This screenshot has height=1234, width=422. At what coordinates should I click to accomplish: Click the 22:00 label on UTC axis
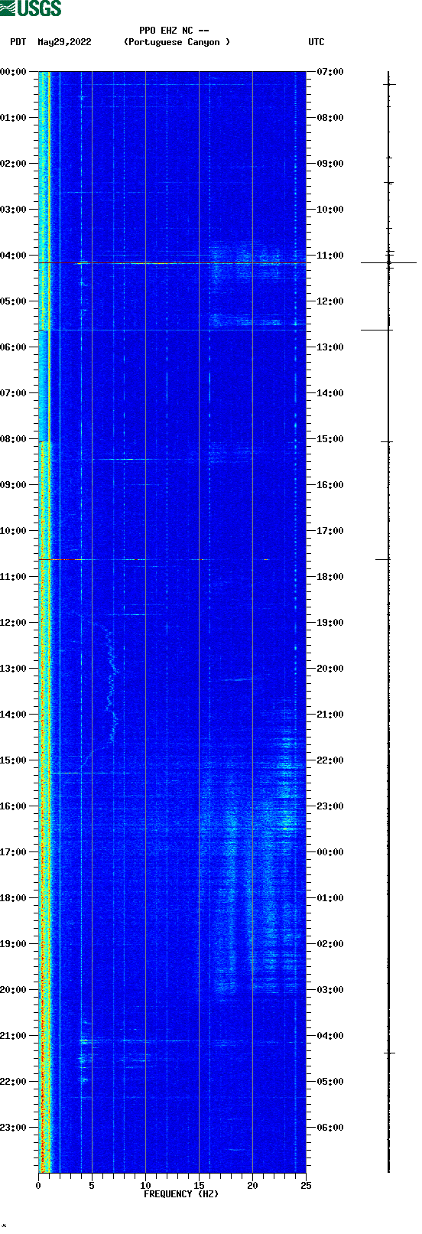pos(329,760)
